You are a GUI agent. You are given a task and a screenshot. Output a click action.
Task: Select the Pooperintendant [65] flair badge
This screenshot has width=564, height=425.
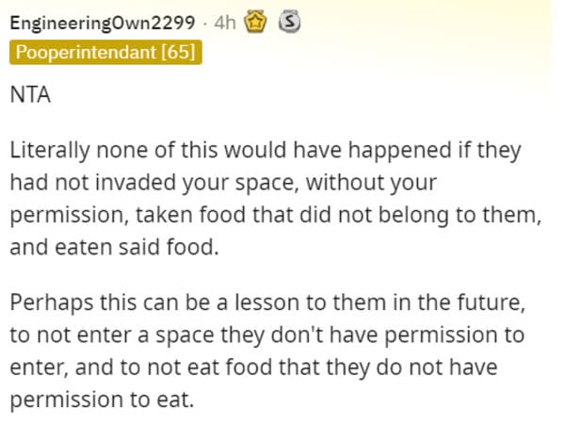coord(105,52)
